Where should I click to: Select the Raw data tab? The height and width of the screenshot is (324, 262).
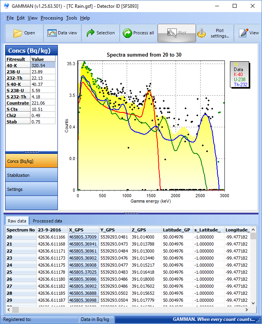click(x=17, y=221)
